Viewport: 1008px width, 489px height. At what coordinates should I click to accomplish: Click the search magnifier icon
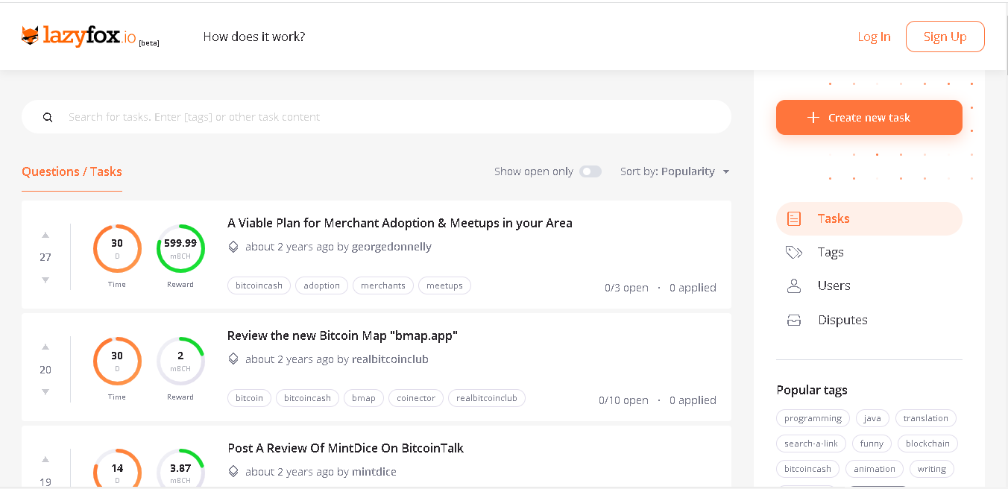[x=48, y=117]
